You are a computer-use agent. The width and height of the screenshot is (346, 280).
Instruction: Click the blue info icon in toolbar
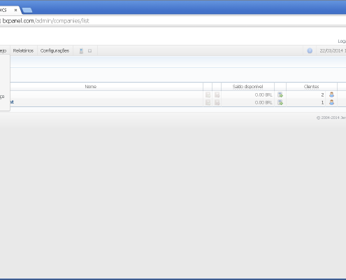click(310, 50)
